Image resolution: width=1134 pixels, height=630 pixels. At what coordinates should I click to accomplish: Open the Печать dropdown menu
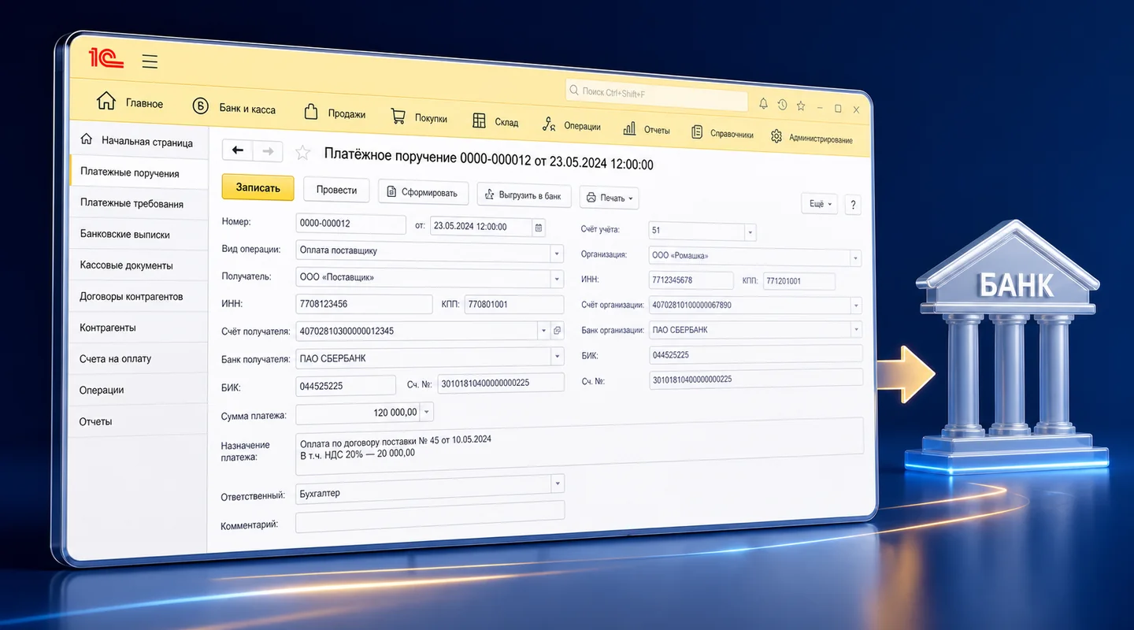coord(610,198)
